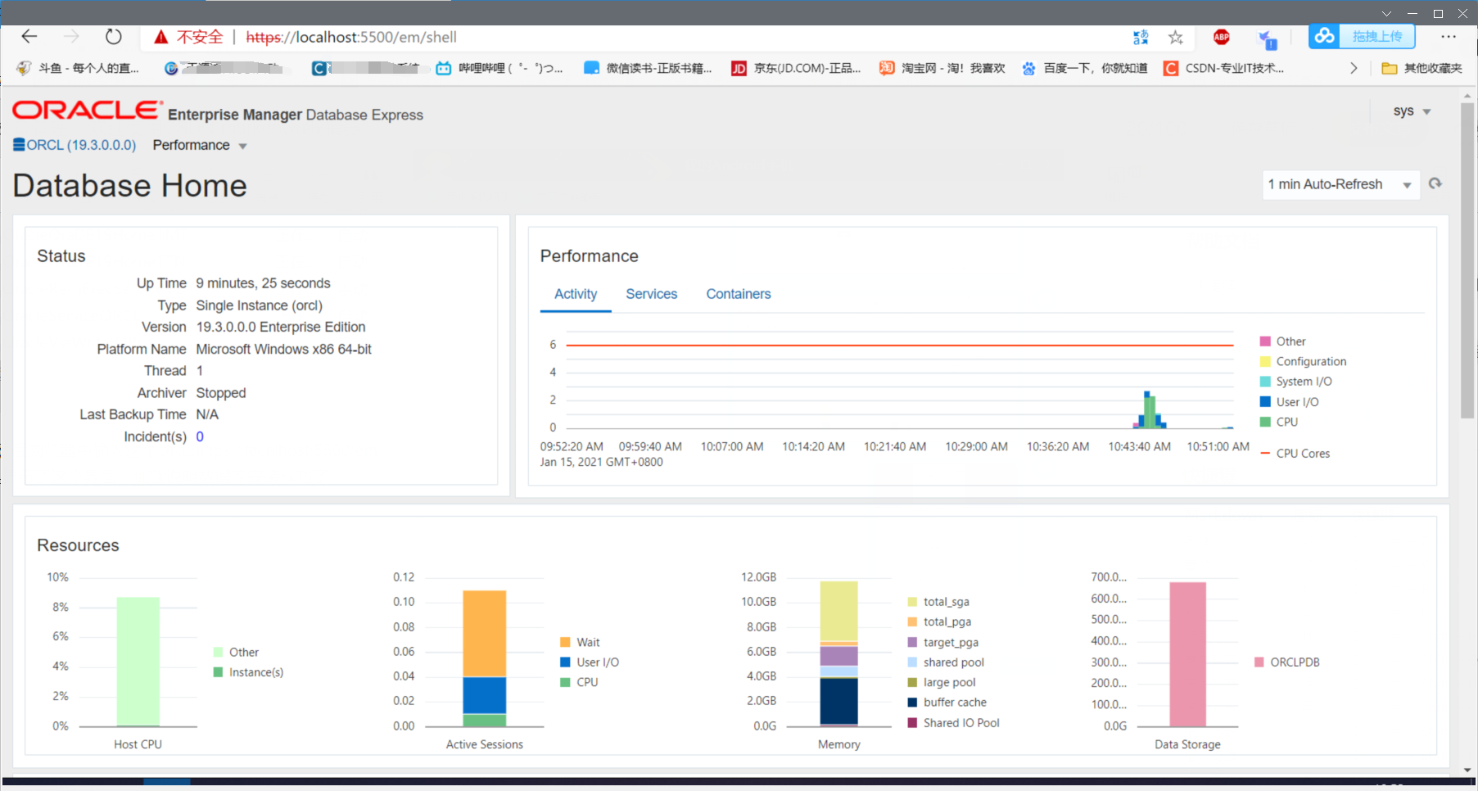Click the buffer cache legend swatch
This screenshot has height=791, width=1478.
click(x=912, y=703)
